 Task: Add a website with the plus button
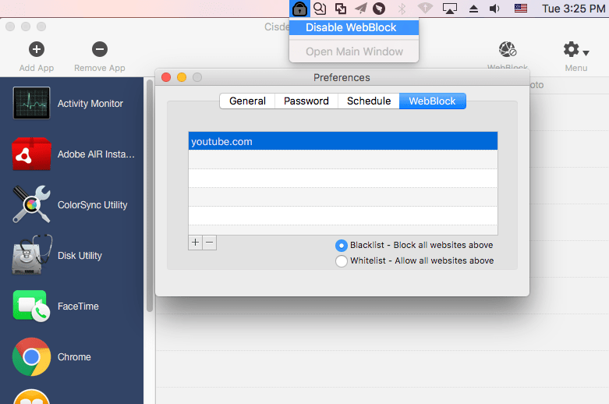[196, 243]
